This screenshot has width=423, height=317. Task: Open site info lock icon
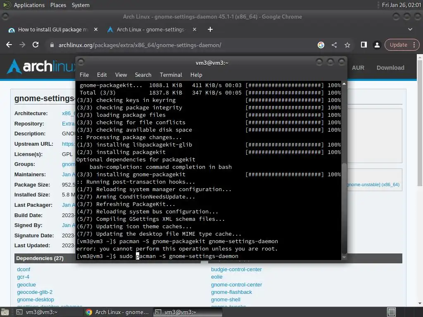52,45
